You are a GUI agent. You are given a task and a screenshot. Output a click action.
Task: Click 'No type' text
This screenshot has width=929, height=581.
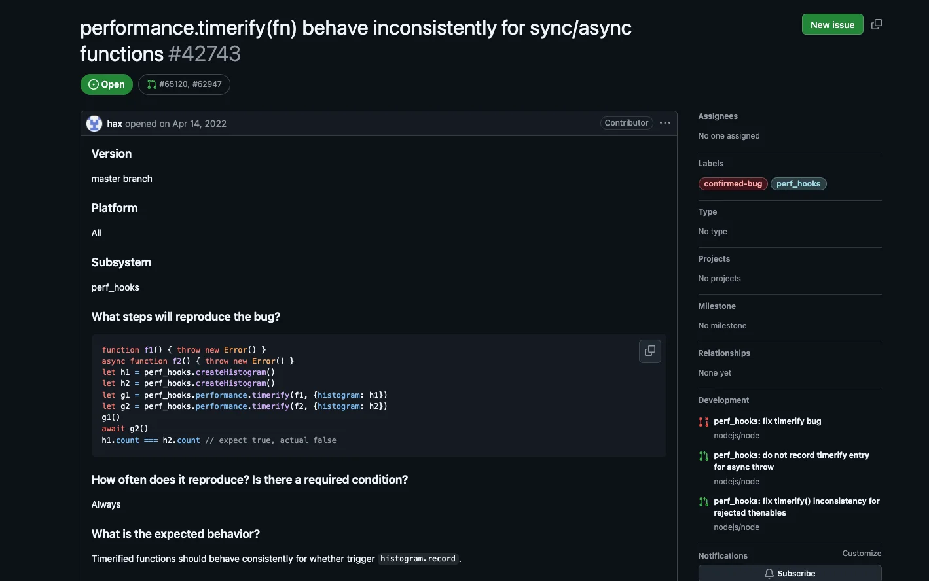pyautogui.click(x=712, y=232)
